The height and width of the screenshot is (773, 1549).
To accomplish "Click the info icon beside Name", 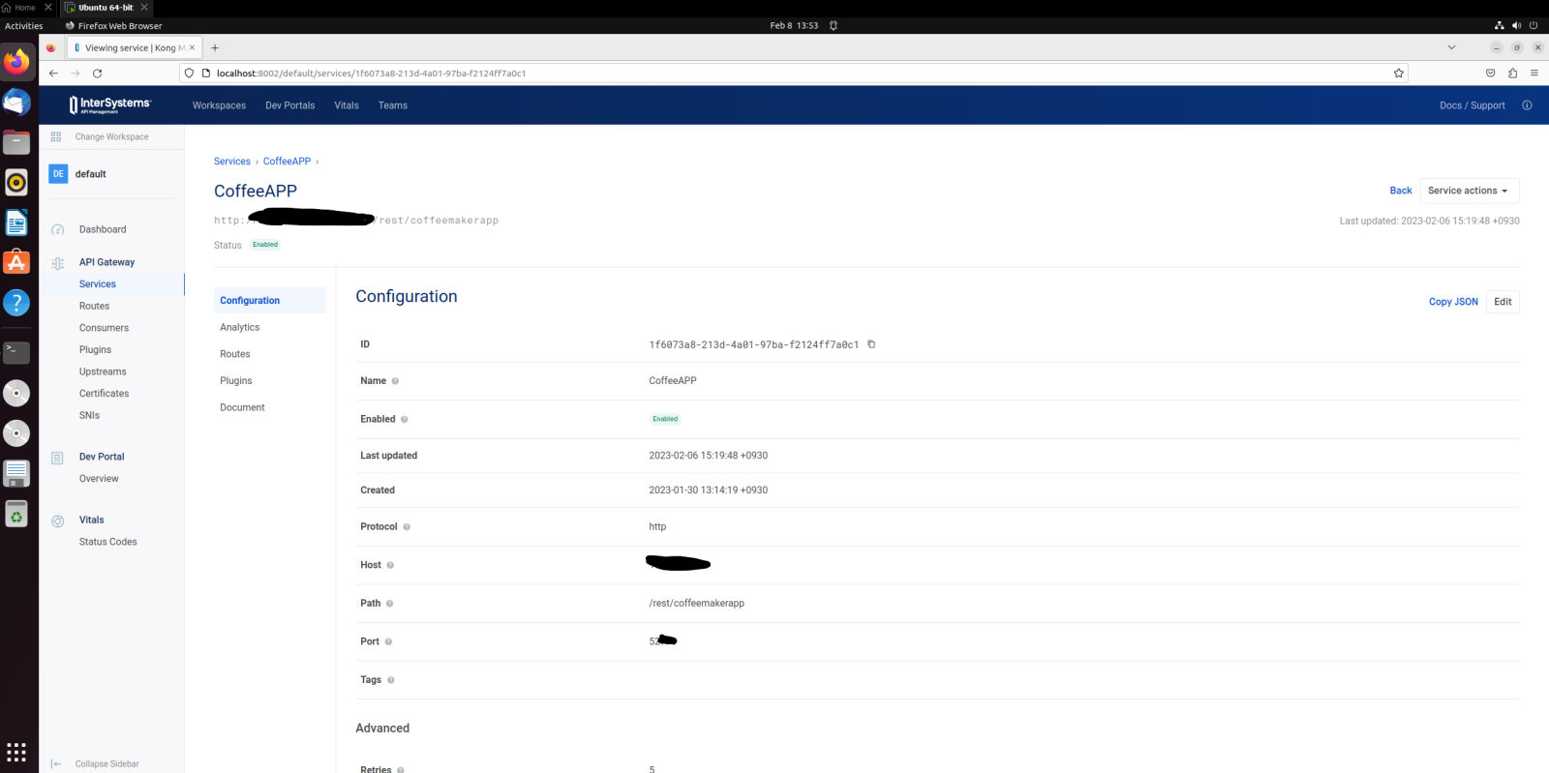I will [x=395, y=381].
